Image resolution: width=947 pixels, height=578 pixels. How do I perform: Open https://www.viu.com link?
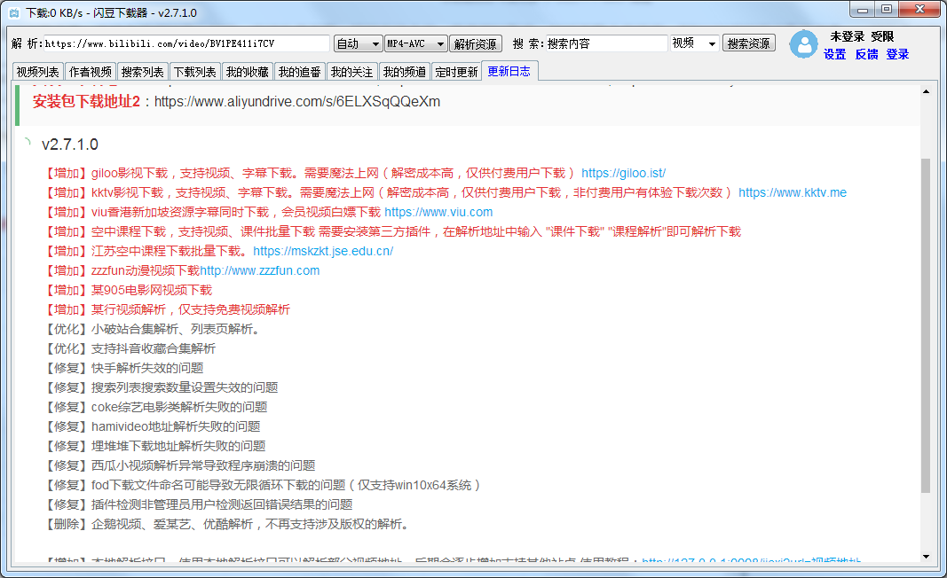438,213
